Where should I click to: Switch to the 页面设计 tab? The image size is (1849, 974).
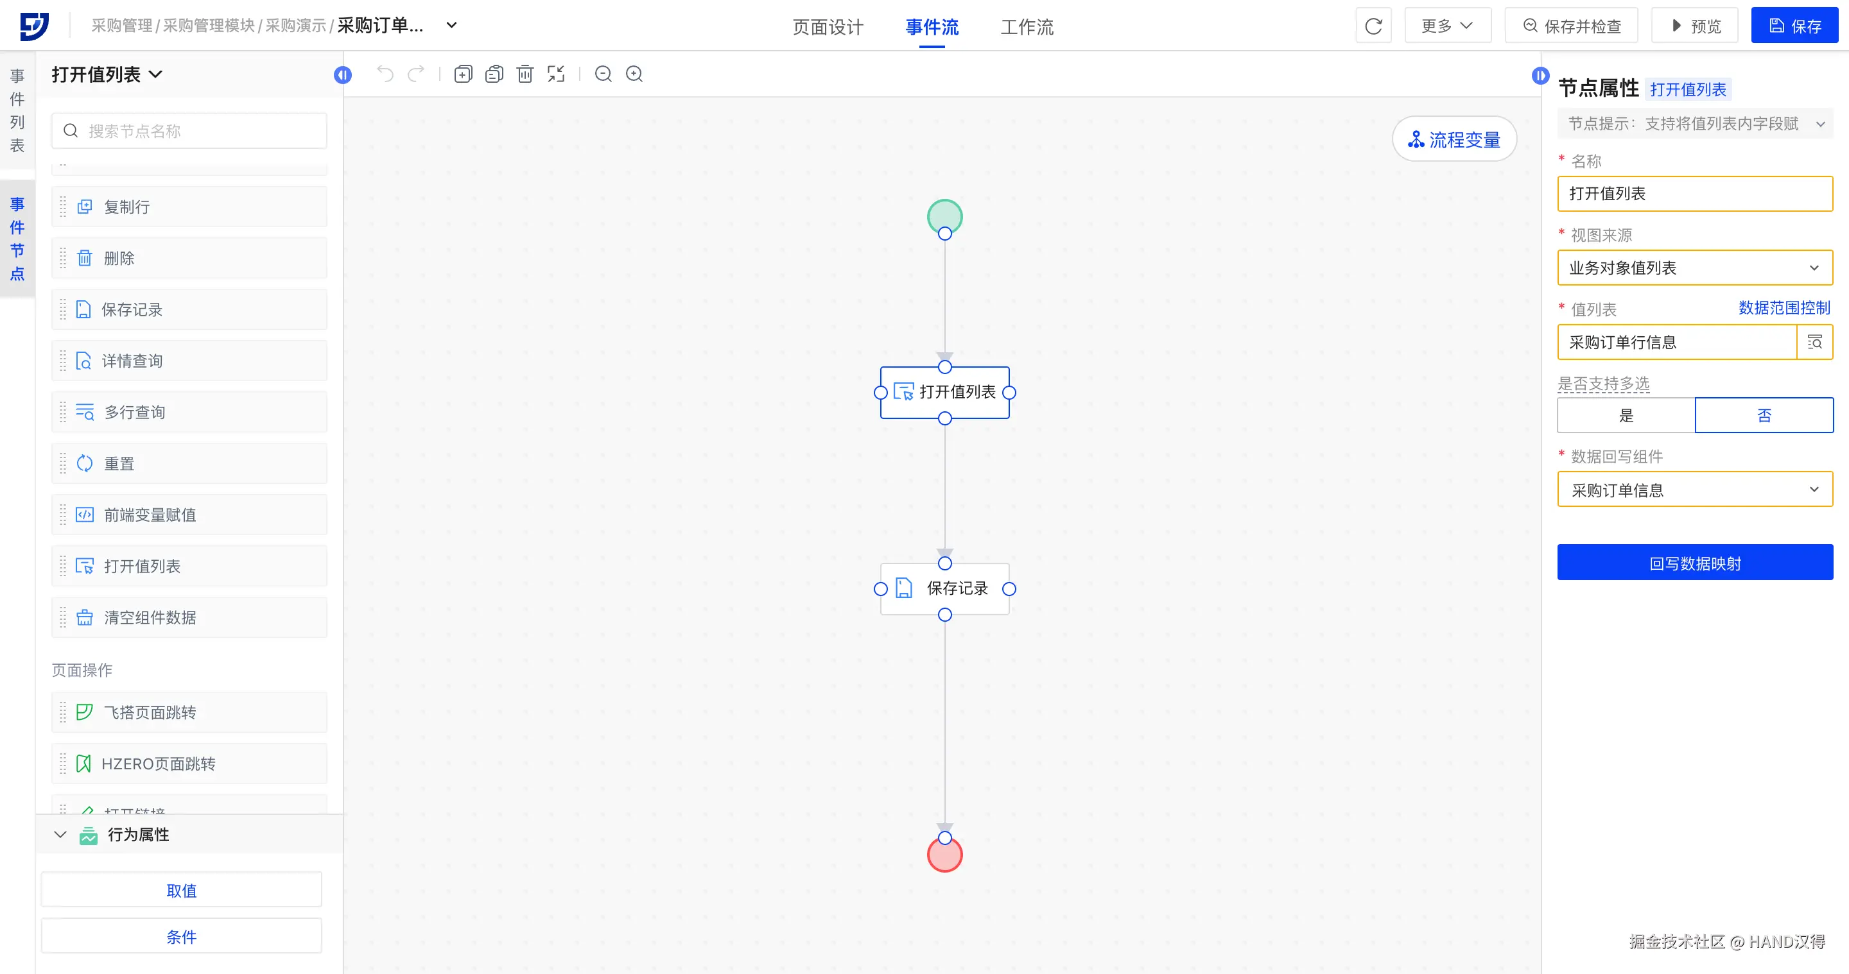pos(828,27)
